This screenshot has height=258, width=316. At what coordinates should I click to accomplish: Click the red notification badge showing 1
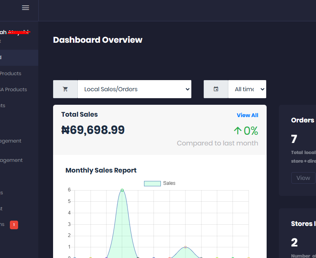[14, 225]
